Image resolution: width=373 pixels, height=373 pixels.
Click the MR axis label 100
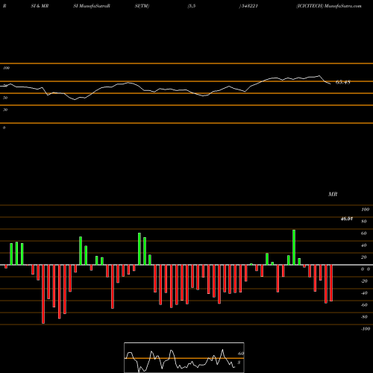click(x=365, y=210)
